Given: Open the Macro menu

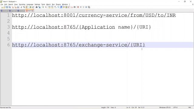Looking at the screenshot, I should pyautogui.click(x=48, y=5).
